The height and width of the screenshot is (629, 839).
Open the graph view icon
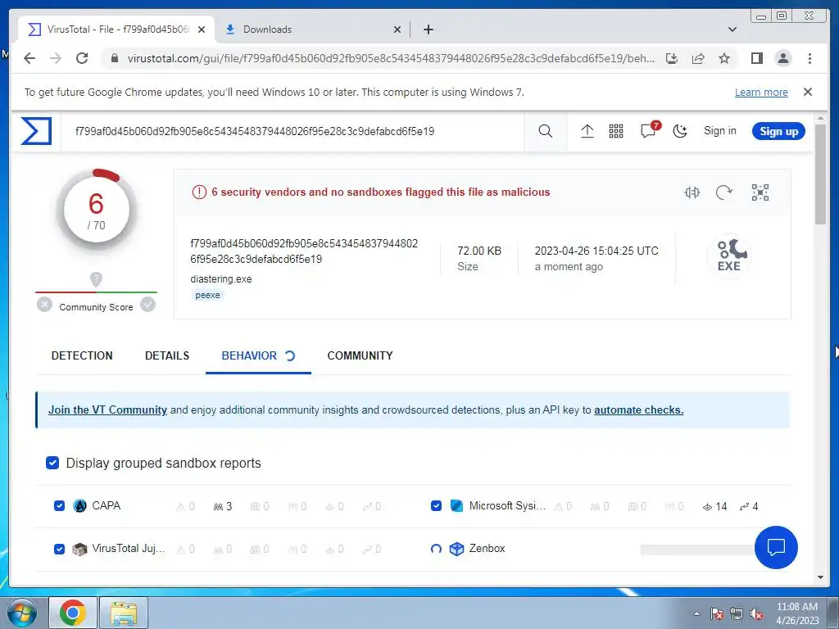(760, 192)
